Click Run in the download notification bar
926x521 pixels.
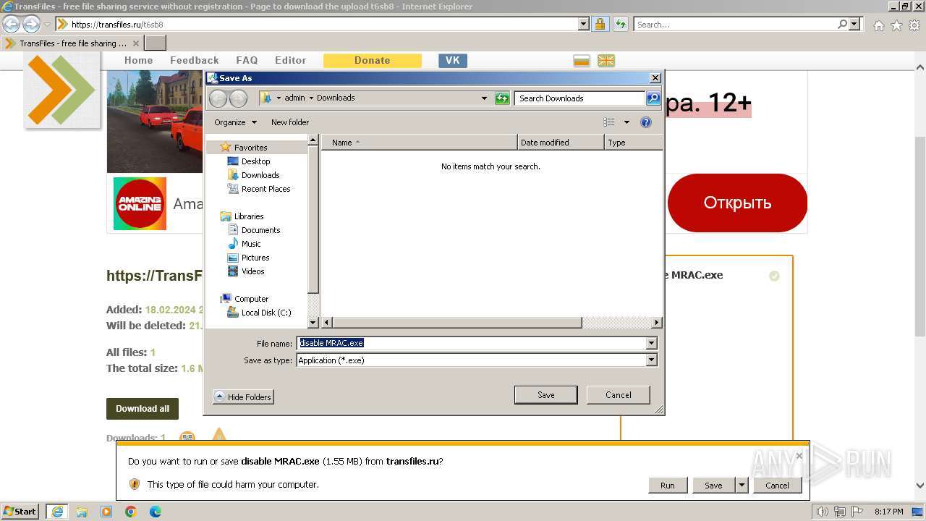click(667, 486)
